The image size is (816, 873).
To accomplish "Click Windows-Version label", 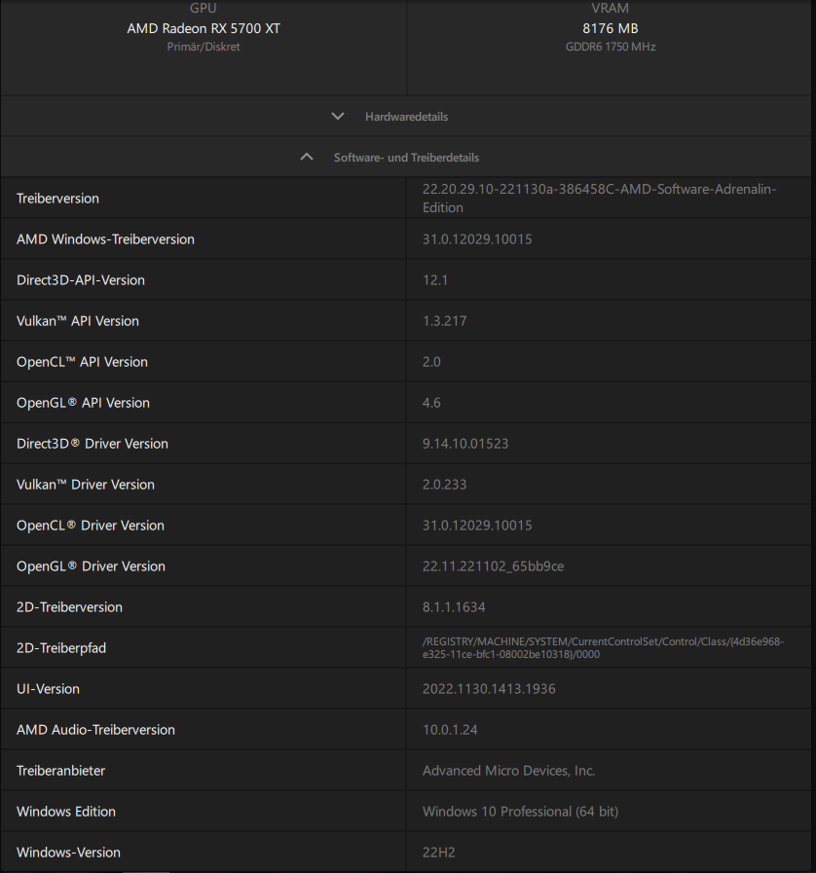I will point(68,853).
